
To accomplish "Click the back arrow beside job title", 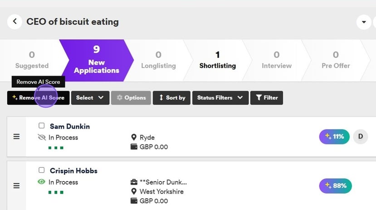I will [15, 21].
